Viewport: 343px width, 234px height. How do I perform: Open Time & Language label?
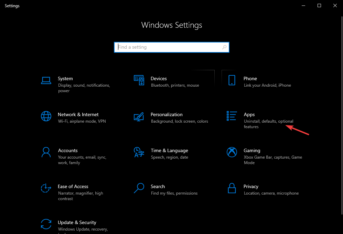click(x=169, y=150)
